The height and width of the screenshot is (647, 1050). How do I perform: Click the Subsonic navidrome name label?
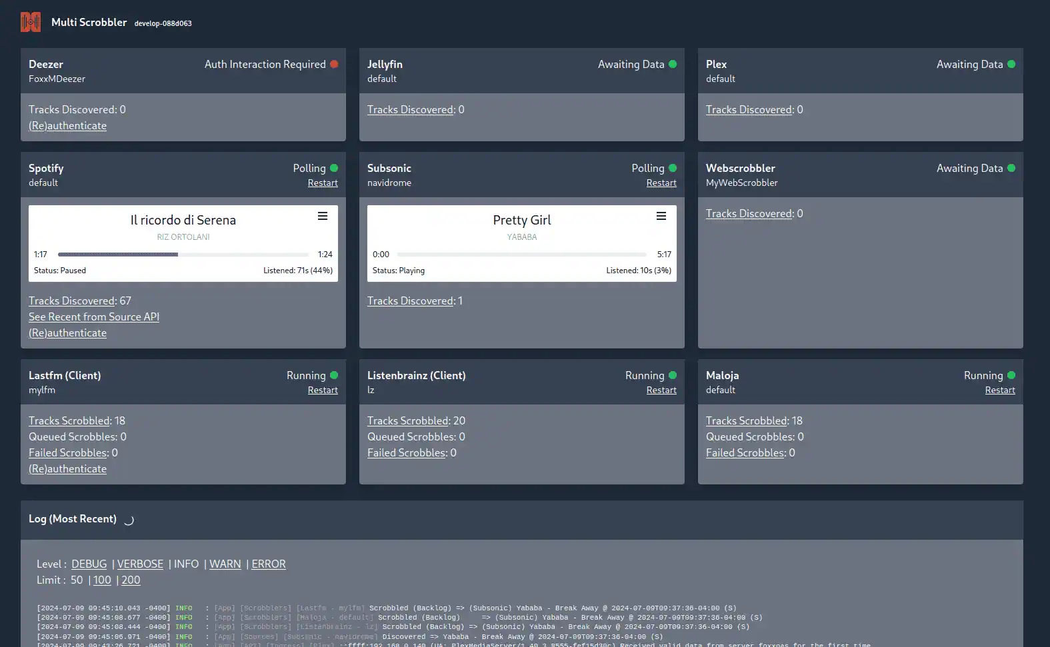coord(389,183)
